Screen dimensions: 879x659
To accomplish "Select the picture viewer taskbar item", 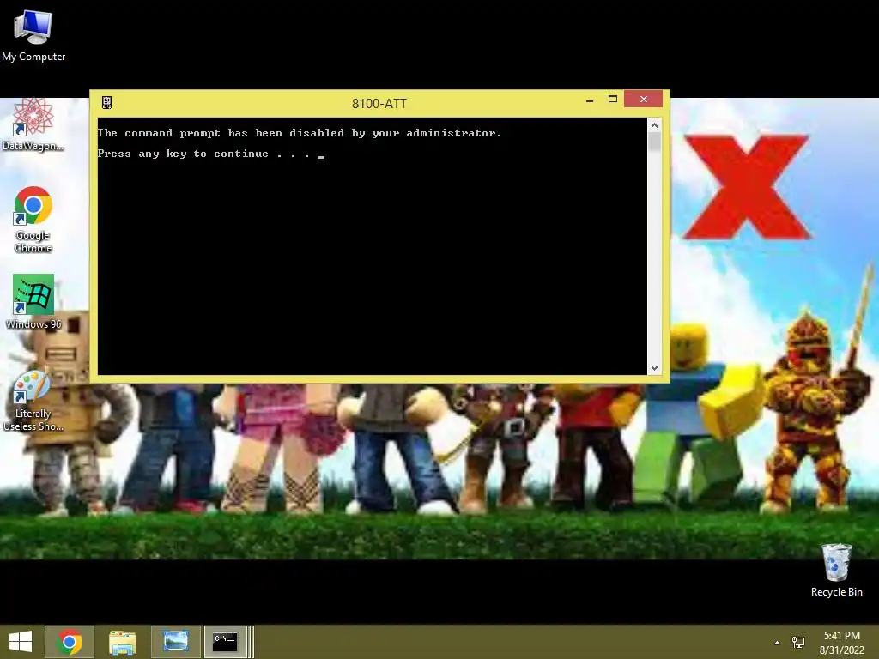I will (x=175, y=642).
